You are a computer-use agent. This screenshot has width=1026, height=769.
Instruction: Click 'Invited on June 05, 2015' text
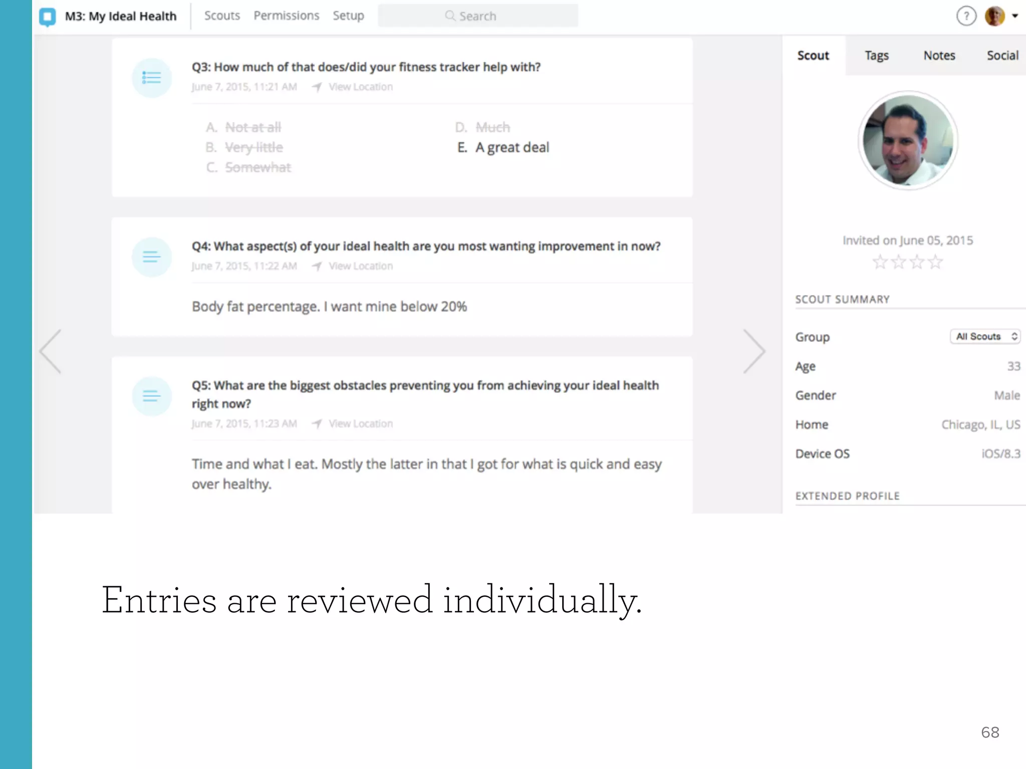[908, 241]
